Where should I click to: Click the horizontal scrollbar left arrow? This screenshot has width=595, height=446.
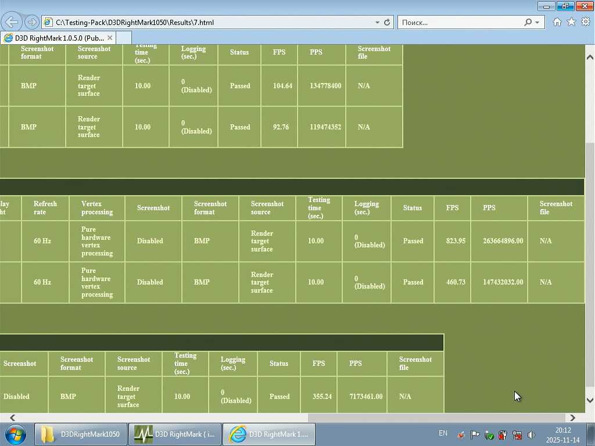pos(13,418)
